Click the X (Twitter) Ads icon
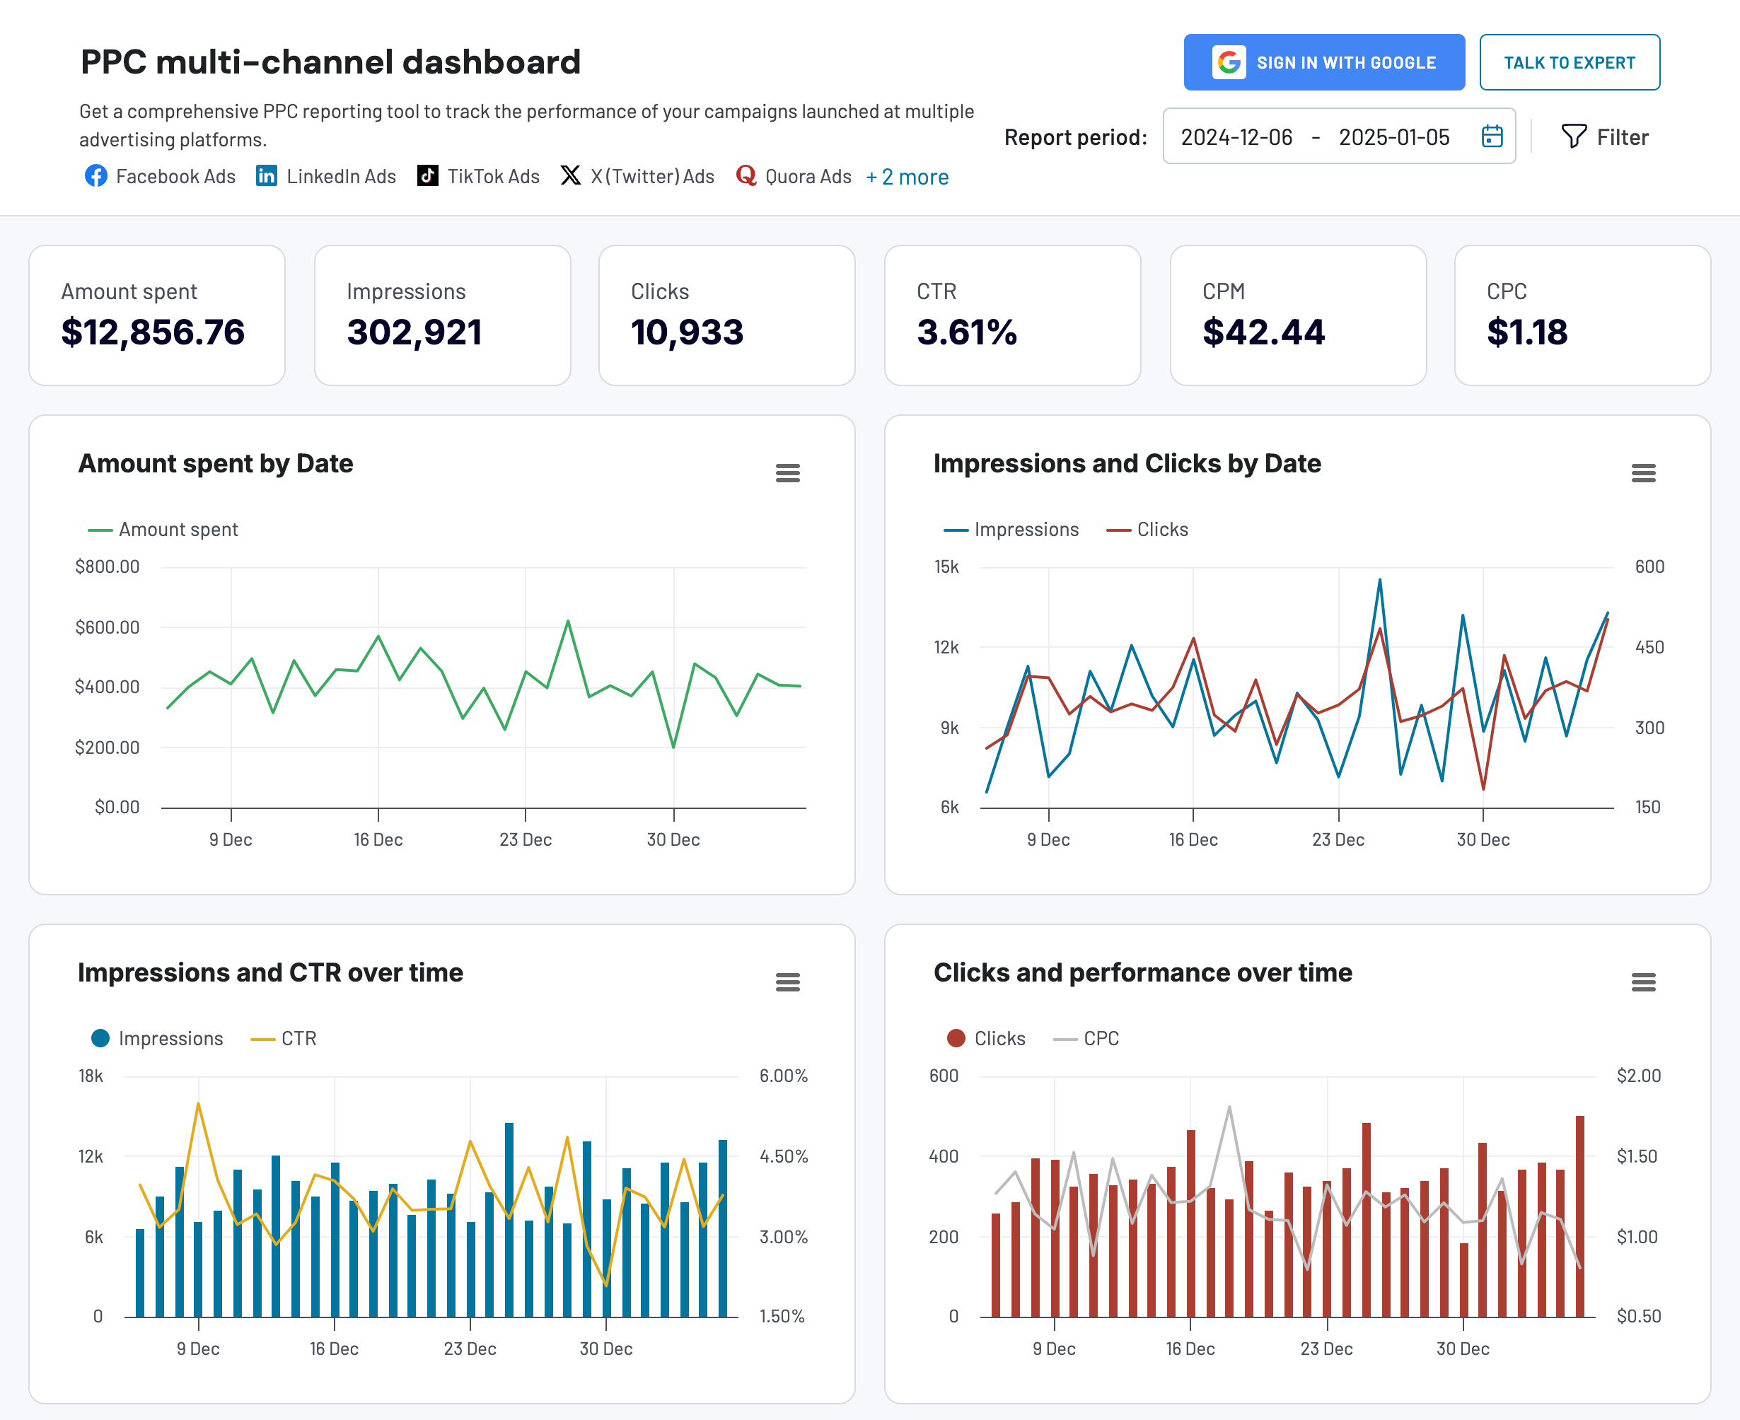1740x1420 pixels. [571, 175]
